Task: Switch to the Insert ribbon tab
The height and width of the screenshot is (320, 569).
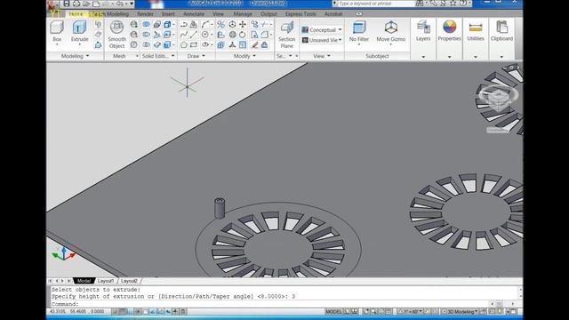Action: [168, 14]
